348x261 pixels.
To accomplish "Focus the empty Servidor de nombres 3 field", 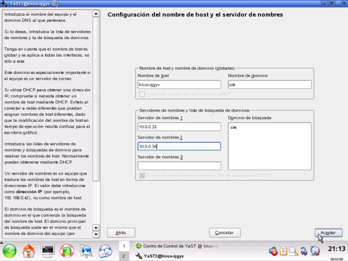I will pyautogui.click(x=179, y=166).
